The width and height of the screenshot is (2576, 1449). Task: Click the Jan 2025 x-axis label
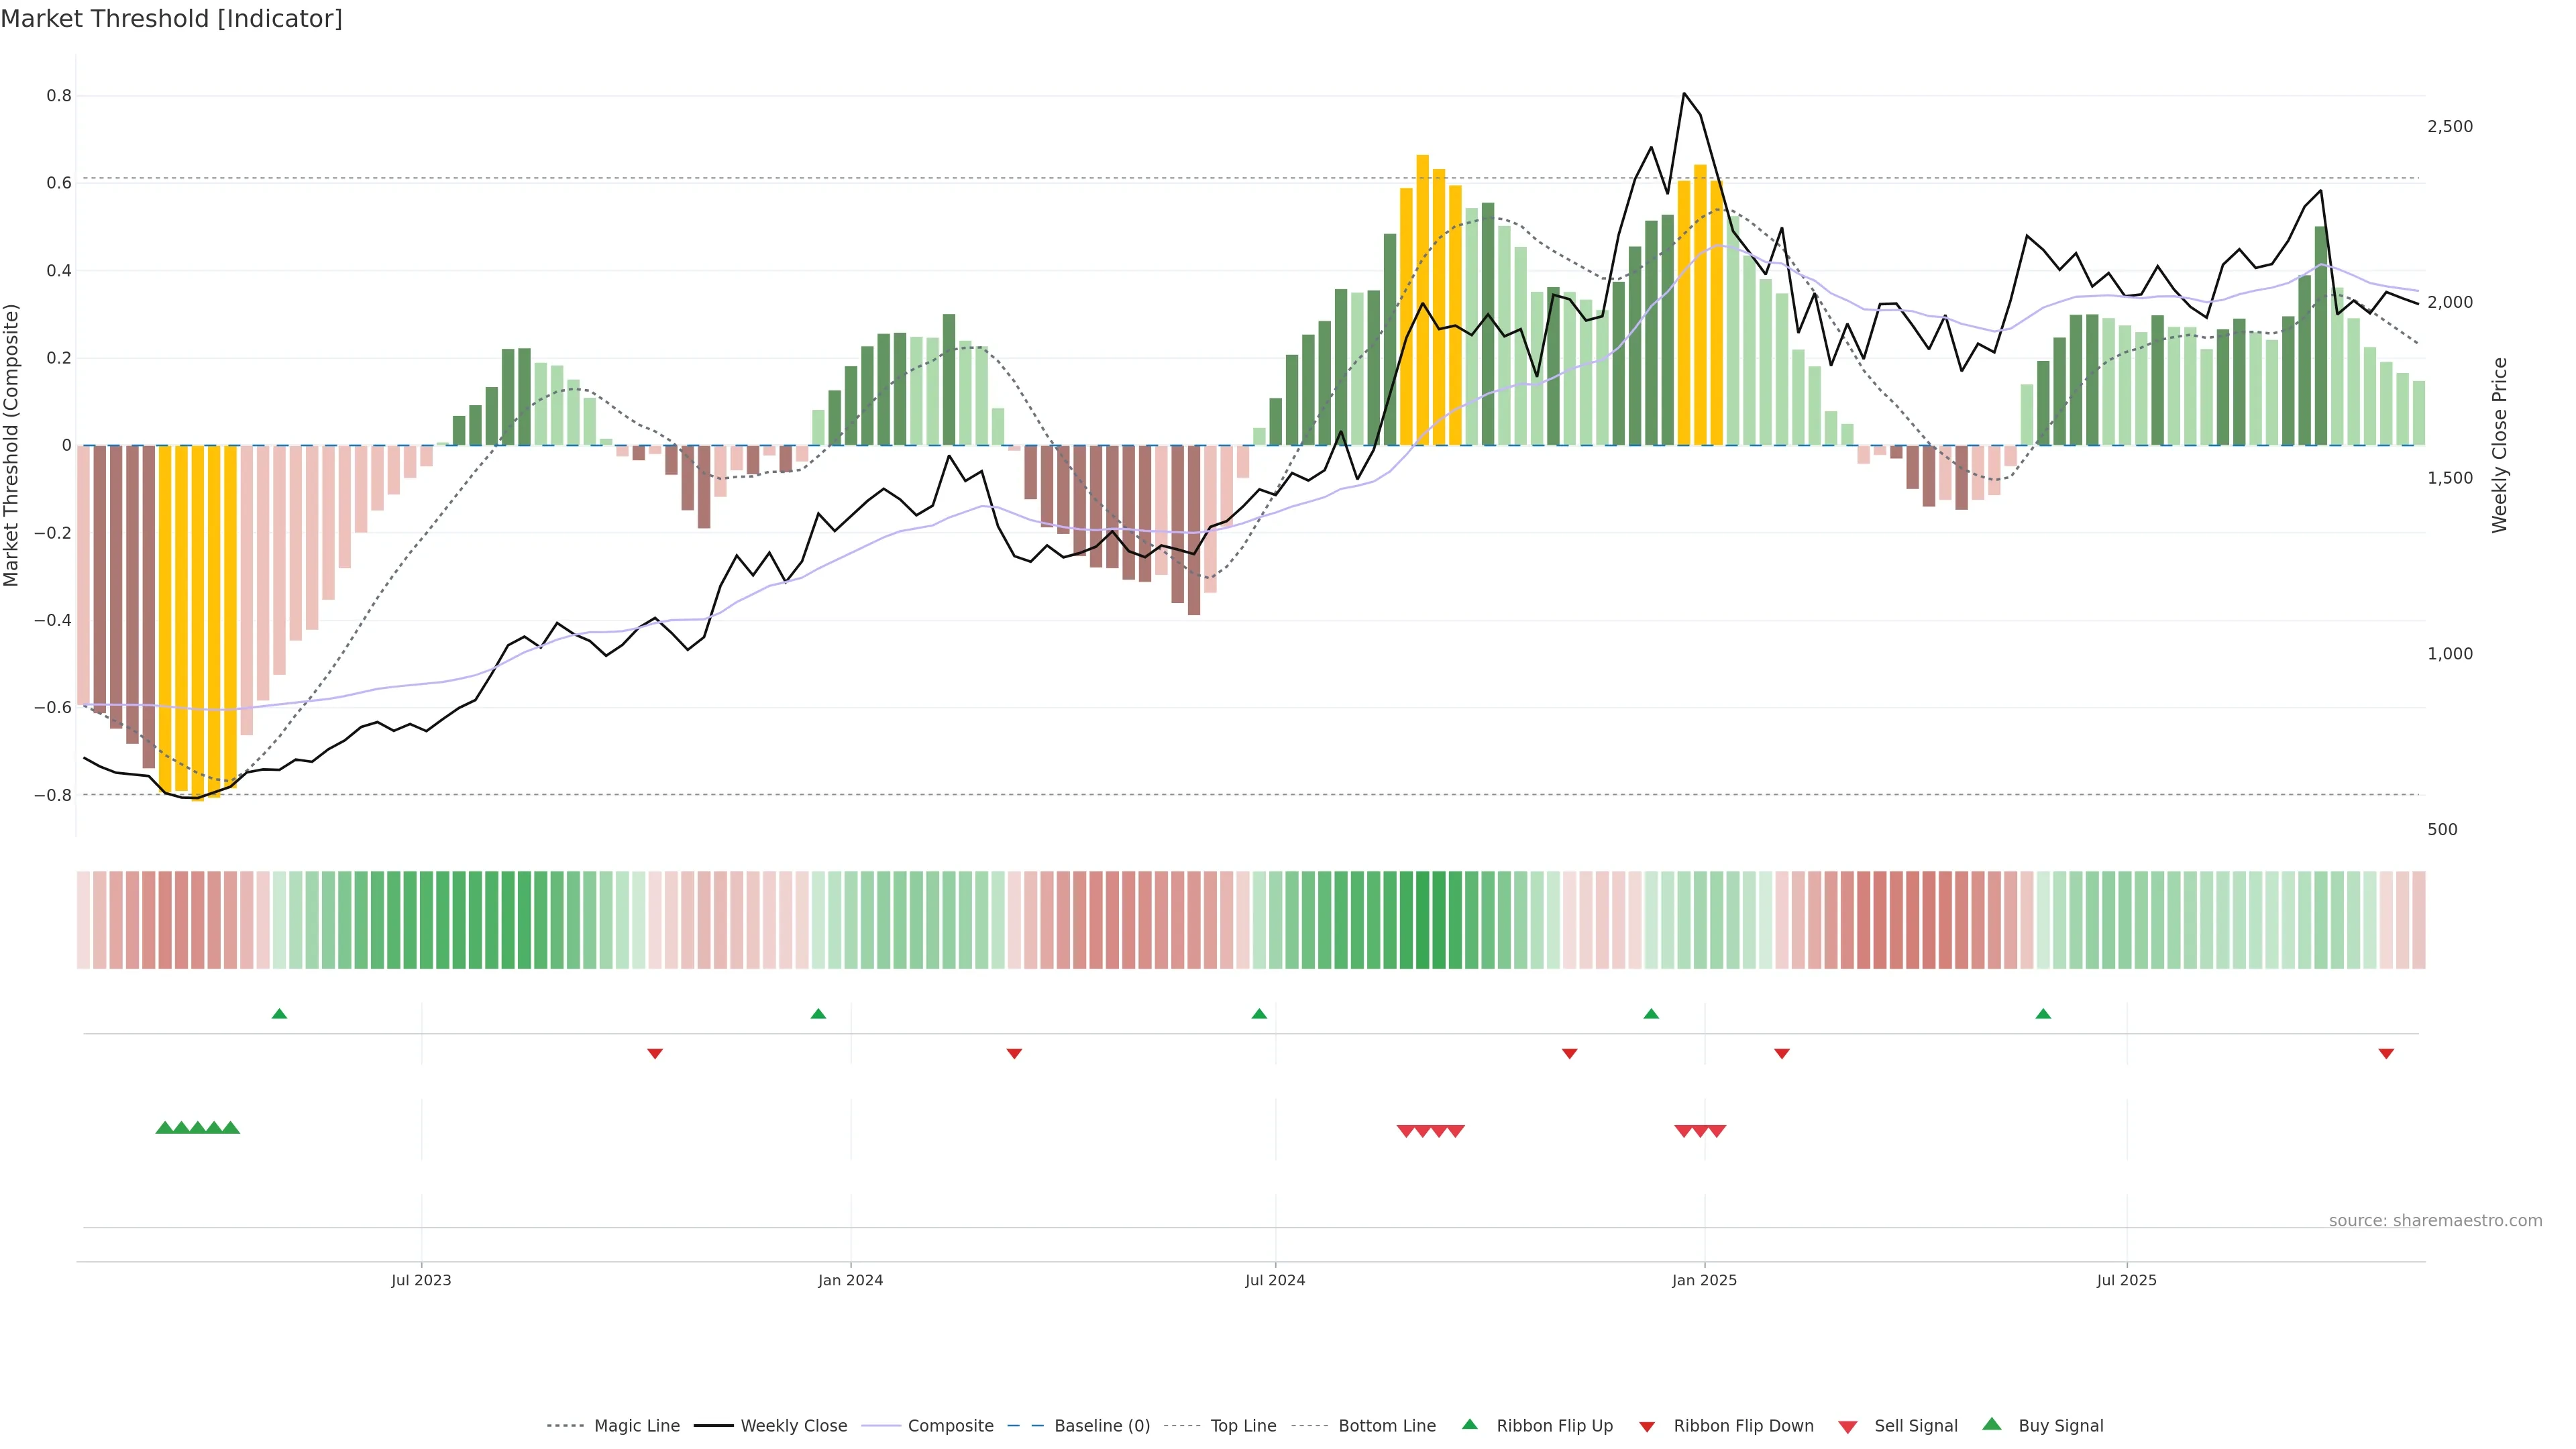click(x=1704, y=1280)
